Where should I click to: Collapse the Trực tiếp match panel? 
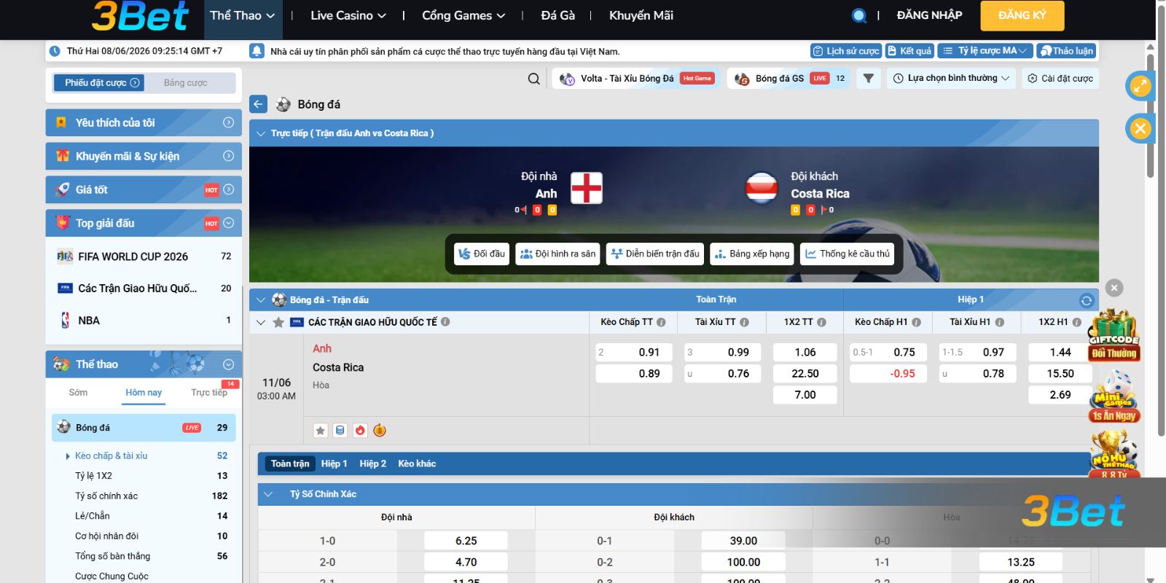(260, 133)
